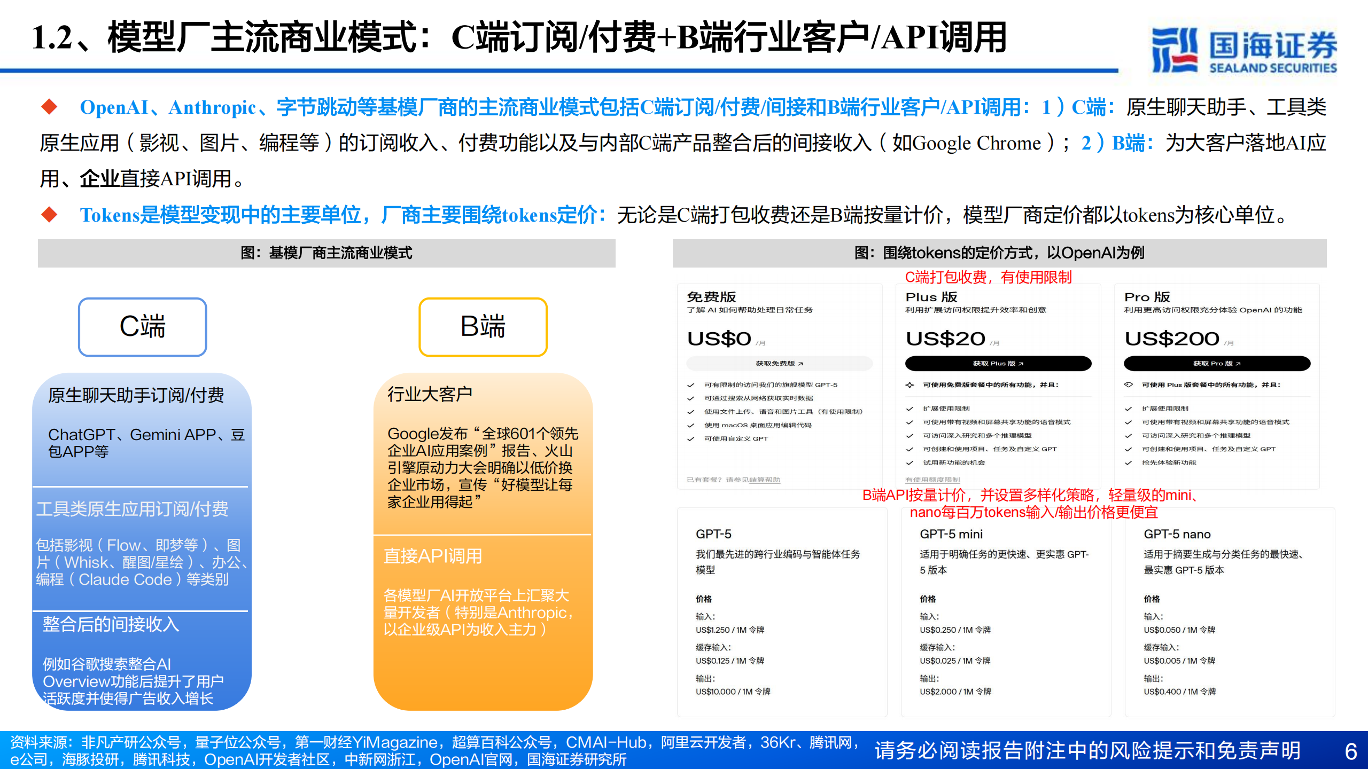Image resolution: width=1368 pixels, height=769 pixels.
Task: Click GPT-5 input price US$1.250
Action: tap(730, 630)
